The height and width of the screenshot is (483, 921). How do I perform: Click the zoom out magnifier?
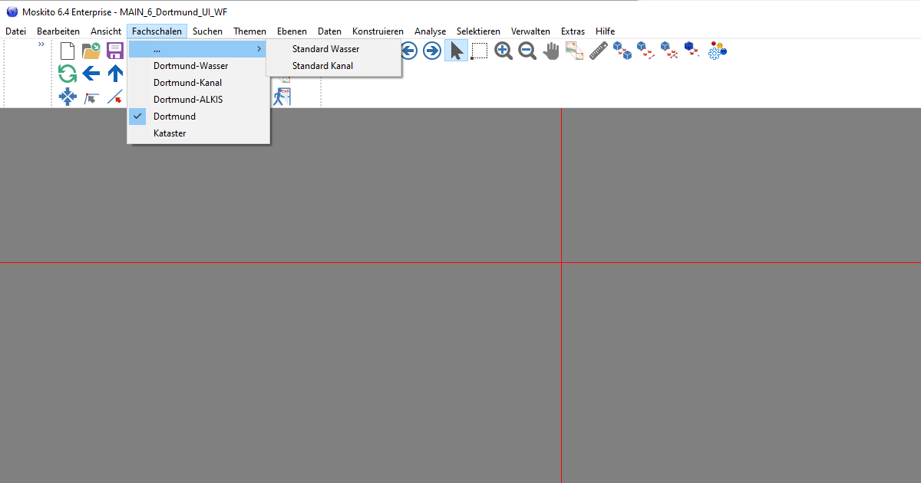[x=527, y=51]
